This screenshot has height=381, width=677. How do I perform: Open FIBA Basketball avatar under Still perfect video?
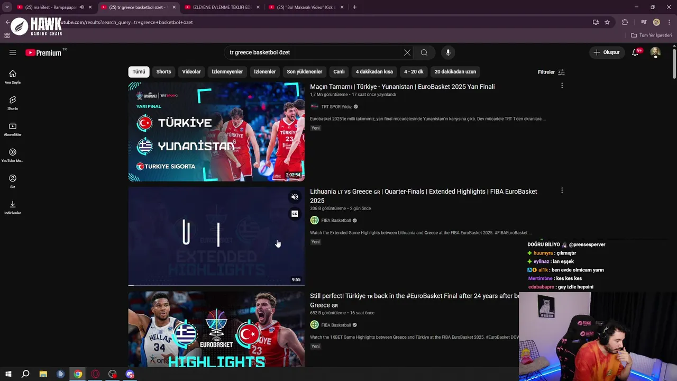pos(314,325)
